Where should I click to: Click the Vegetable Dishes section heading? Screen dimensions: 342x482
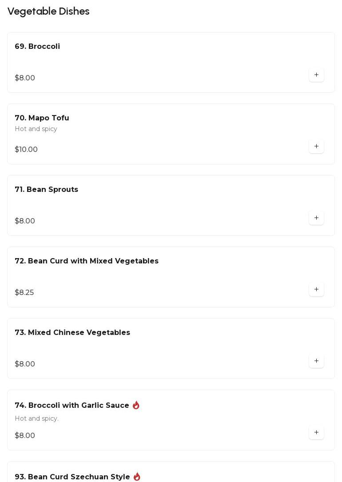(48, 12)
